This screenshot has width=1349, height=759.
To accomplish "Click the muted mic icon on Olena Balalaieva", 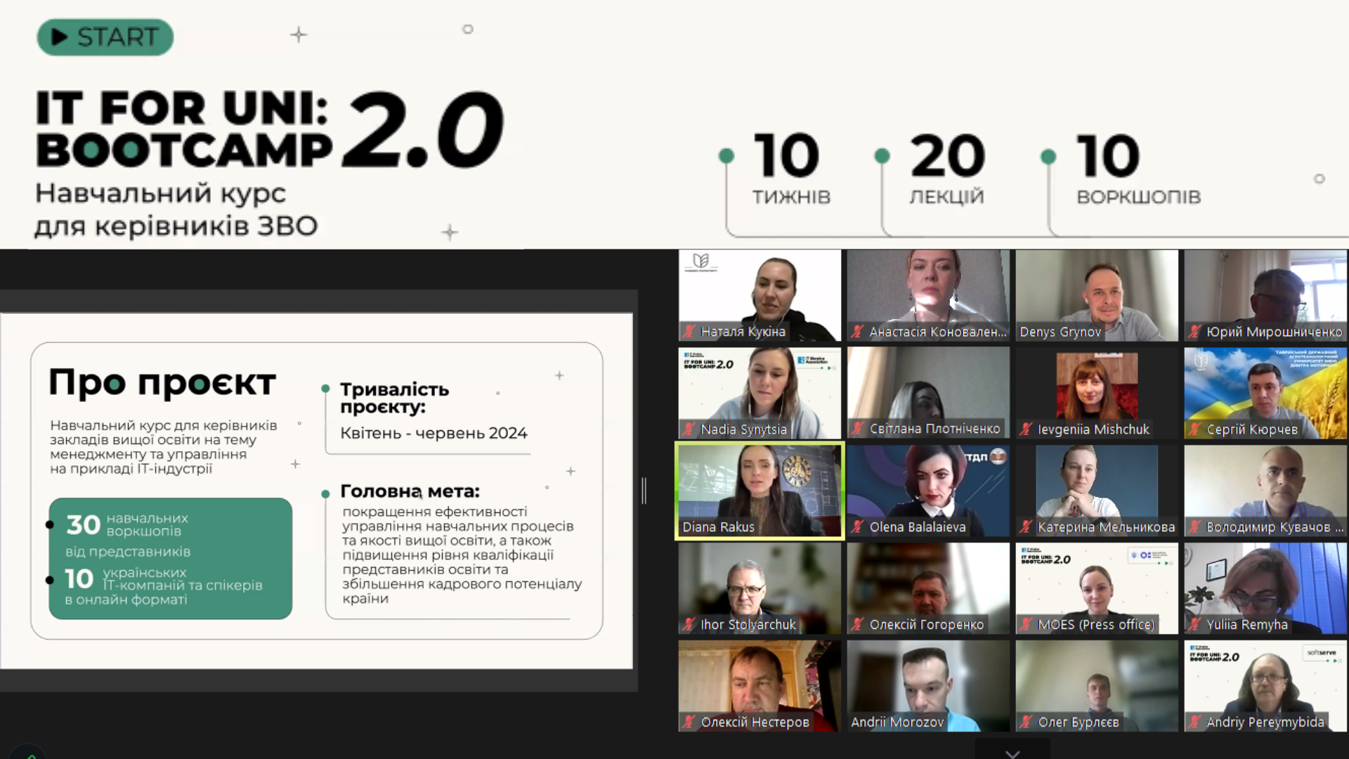I will (857, 527).
